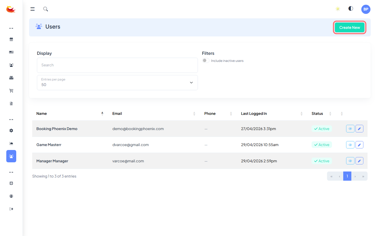Open the BP user avatar menu
This screenshot has width=377, height=236.
(366, 9)
